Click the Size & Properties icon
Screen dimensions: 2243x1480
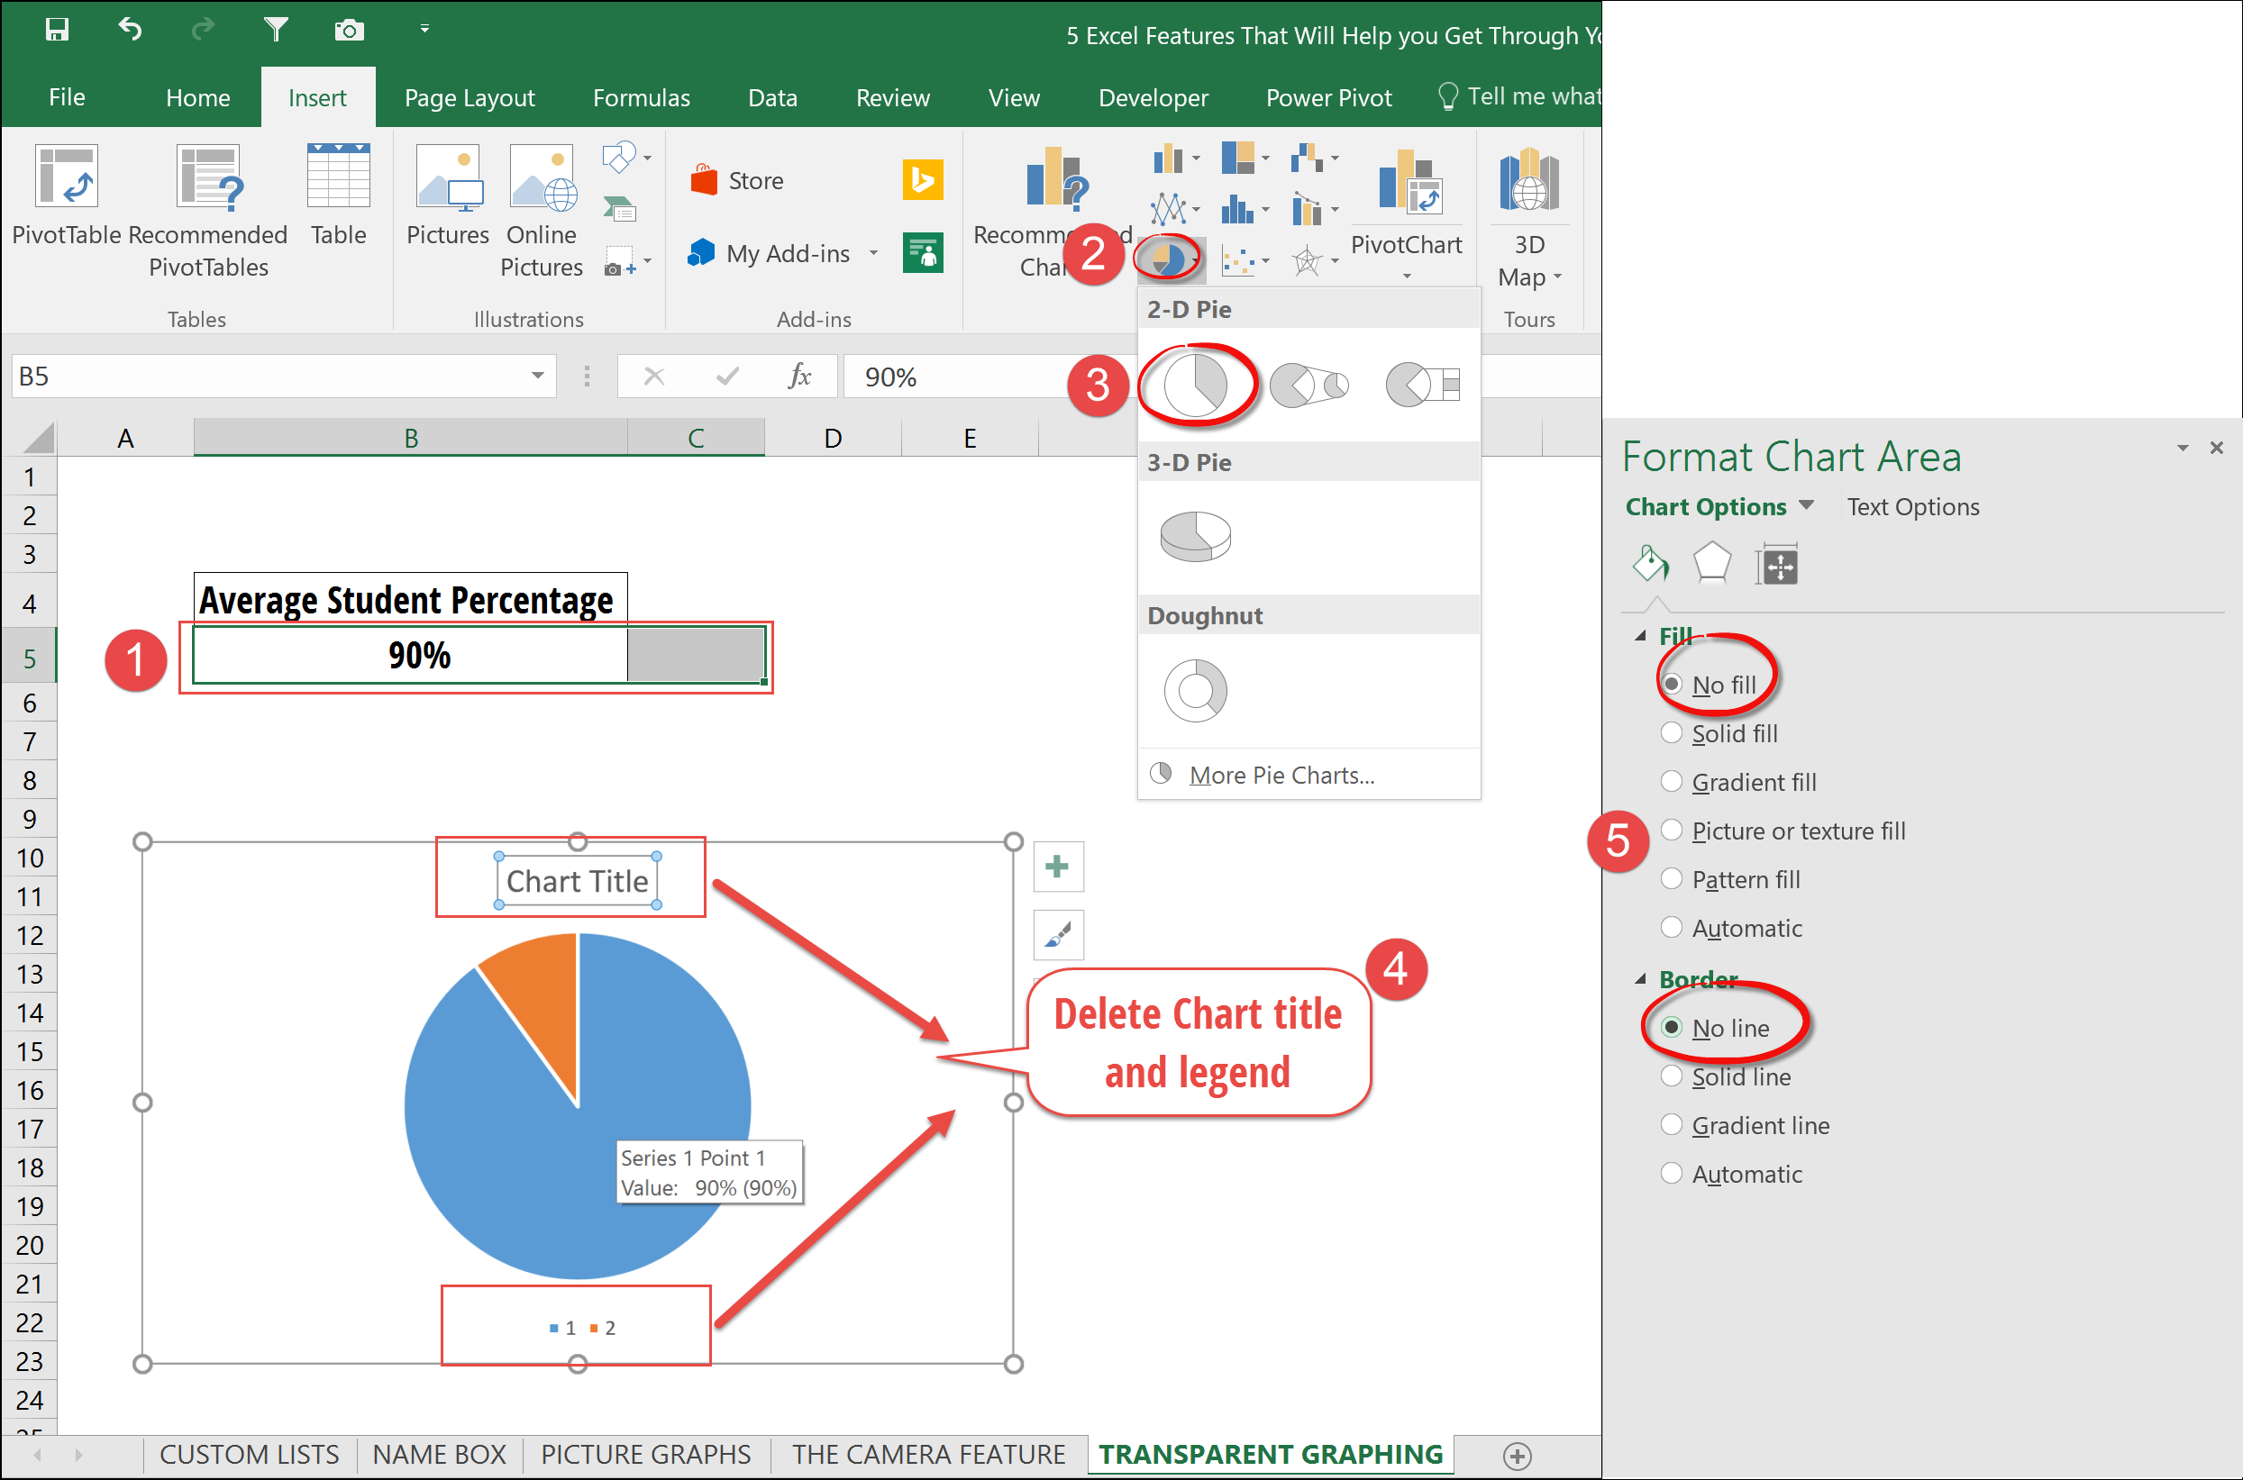pyautogui.click(x=1778, y=565)
